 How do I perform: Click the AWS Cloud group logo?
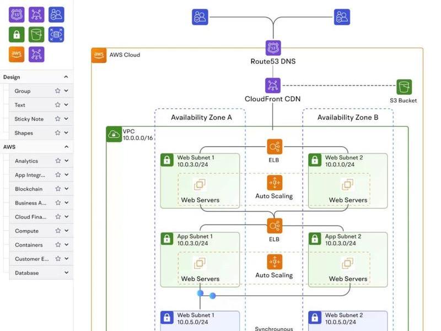coord(99,55)
